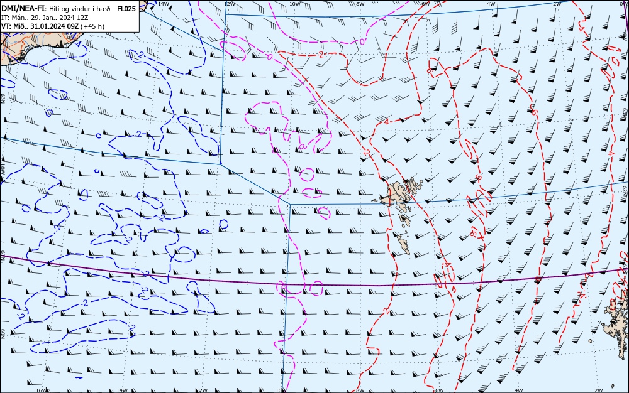Click the '14W' longitude label on bottom edge
The height and width of the screenshot is (393, 629).
122,390
